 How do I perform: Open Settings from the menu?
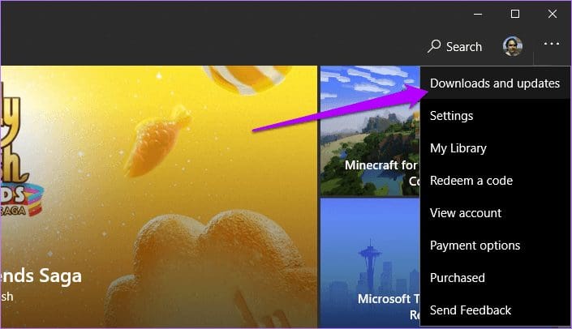point(495,116)
